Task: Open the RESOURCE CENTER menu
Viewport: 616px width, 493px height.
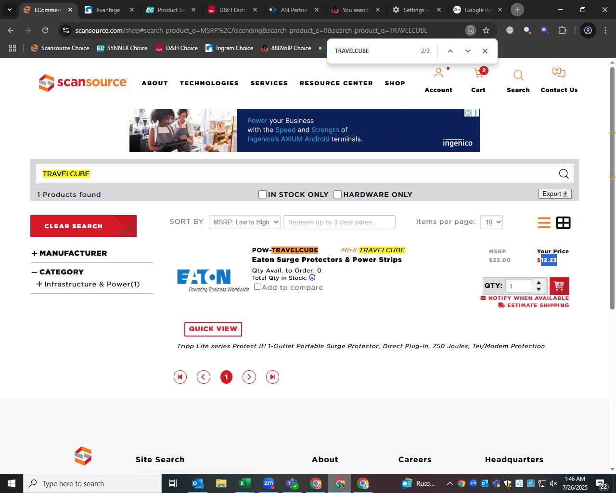Action: pos(336,83)
